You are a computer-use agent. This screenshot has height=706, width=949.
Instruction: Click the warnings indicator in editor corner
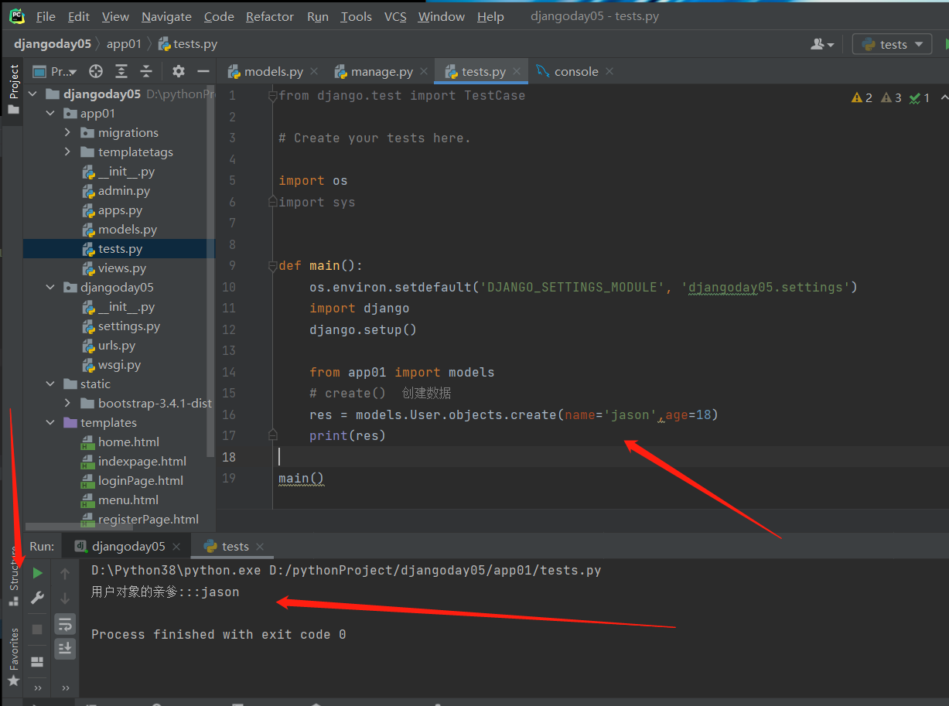tap(862, 97)
